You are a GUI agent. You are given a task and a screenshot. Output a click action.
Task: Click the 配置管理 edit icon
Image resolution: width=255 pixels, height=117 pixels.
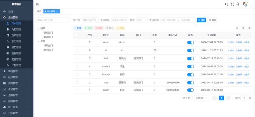tap(8, 59)
